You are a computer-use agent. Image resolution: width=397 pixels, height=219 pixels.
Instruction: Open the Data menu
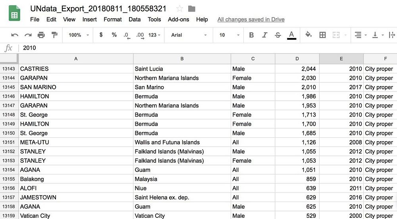pos(135,19)
